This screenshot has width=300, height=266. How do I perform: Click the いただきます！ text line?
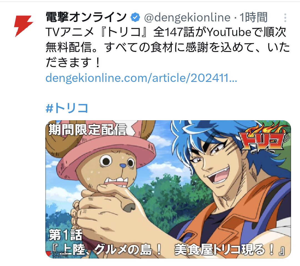point(73,62)
